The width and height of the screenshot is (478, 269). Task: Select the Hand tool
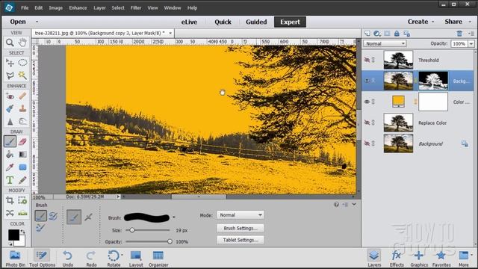(22, 43)
